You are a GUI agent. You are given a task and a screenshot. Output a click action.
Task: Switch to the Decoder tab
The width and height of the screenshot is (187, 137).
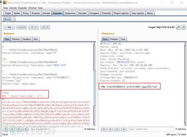coord(82,13)
